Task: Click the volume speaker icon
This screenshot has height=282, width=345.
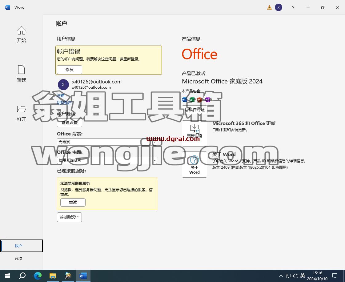Action: click(295, 276)
